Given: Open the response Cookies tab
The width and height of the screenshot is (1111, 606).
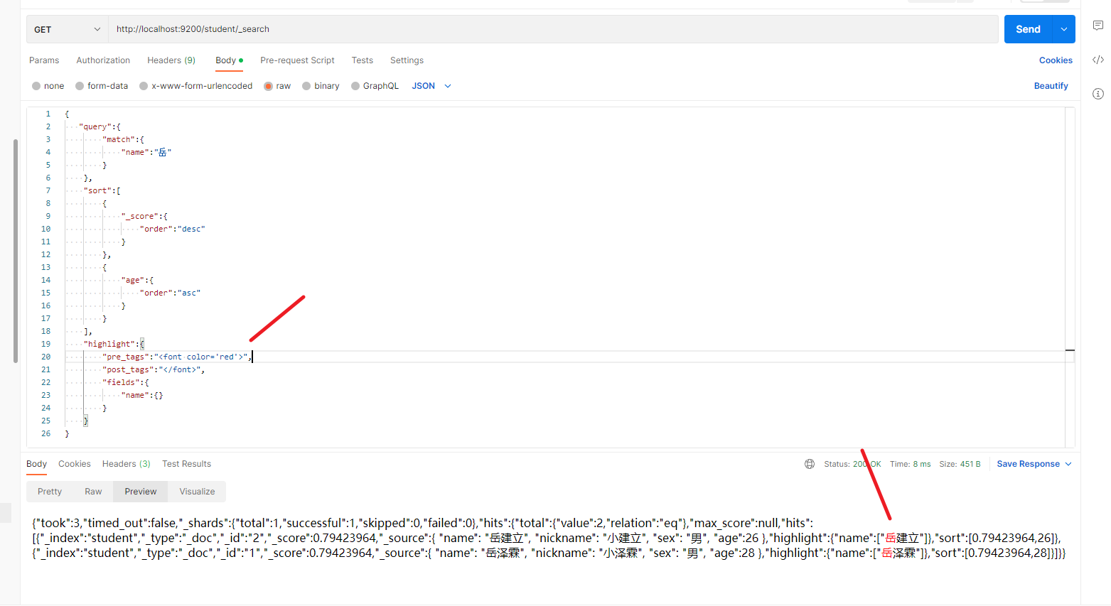Looking at the screenshot, I should (x=75, y=464).
